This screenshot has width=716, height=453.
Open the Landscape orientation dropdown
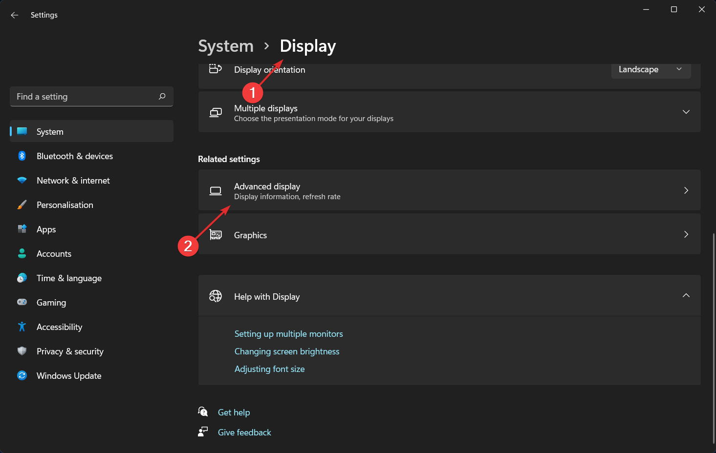point(651,70)
